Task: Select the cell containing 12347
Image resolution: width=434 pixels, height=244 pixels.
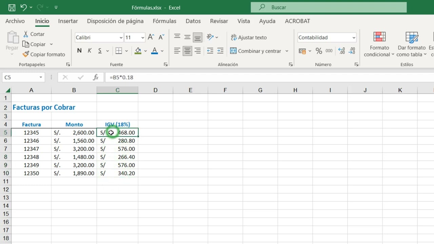Action: [31, 149]
